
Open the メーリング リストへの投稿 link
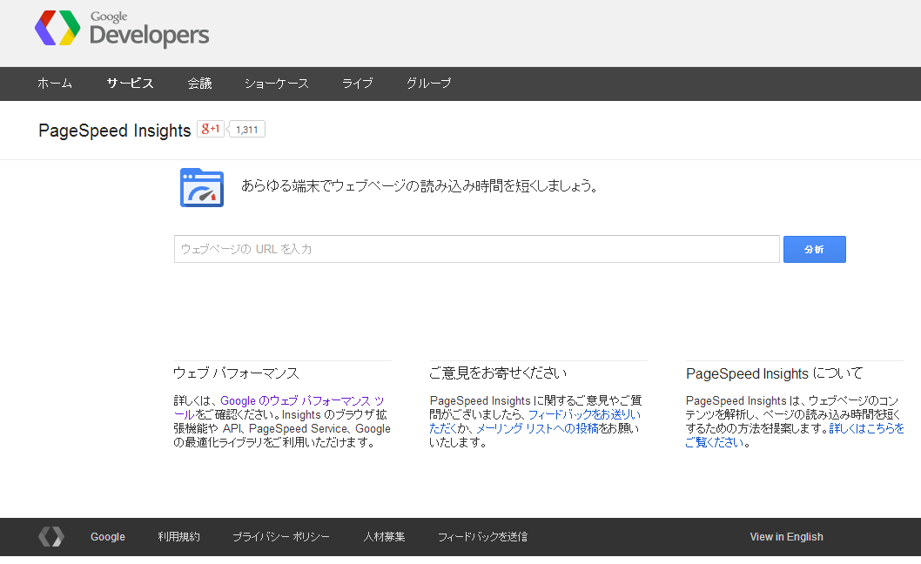pos(537,428)
